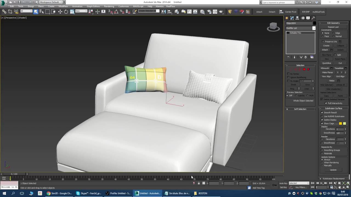351x197 pixels.
Task: Open the Windows Start menu
Action: click(4, 193)
